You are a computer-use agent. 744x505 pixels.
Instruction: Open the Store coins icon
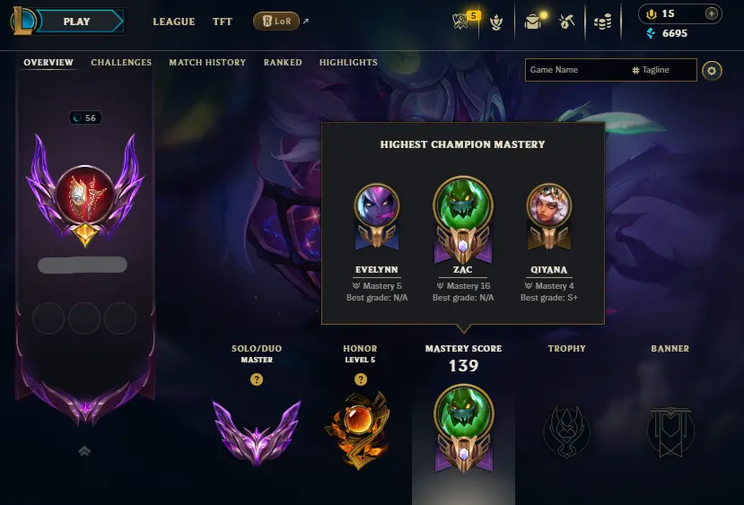(x=602, y=22)
